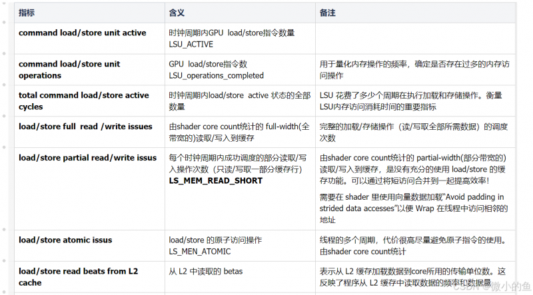533x295 pixels.
Task: Select 'load/store atomic issus' cell
Action: point(89,246)
